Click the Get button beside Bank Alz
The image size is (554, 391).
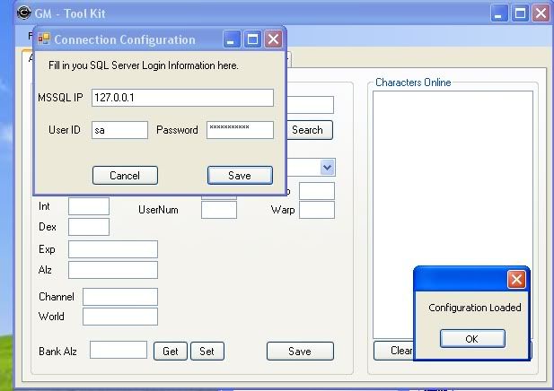point(170,352)
